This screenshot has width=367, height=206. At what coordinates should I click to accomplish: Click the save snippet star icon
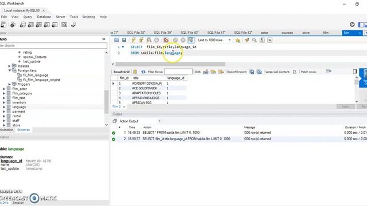[x=237, y=40]
